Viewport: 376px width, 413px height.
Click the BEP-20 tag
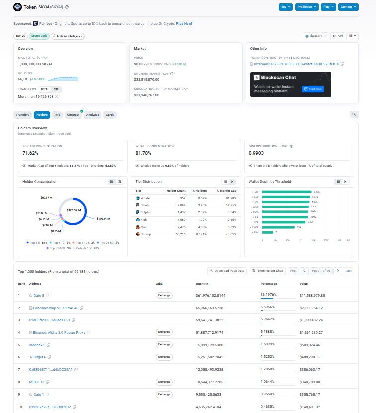click(x=20, y=36)
